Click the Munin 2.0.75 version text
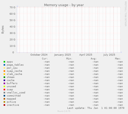This screenshot has height=114, width=128. coord(64,111)
